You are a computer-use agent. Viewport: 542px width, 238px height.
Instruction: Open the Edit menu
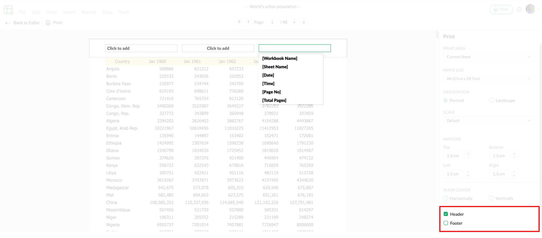pyautogui.click(x=36, y=12)
